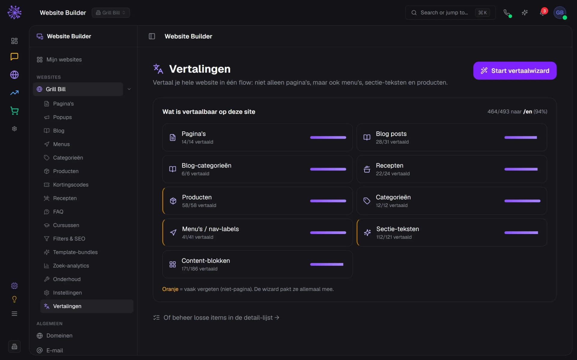Open the chat messages icon in left rail

point(14,57)
